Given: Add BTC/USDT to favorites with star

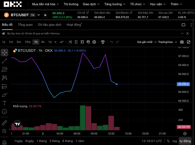Looking at the screenshot, I should [x=45, y=15].
